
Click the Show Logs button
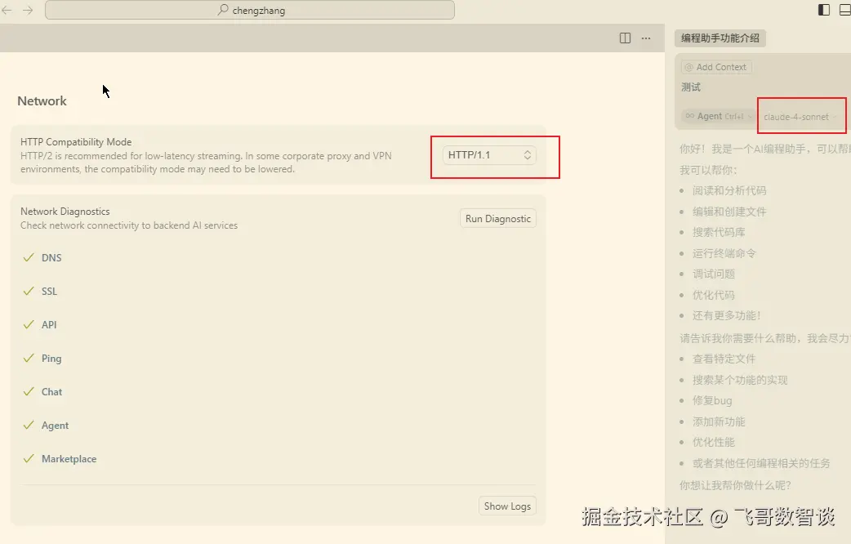point(506,506)
